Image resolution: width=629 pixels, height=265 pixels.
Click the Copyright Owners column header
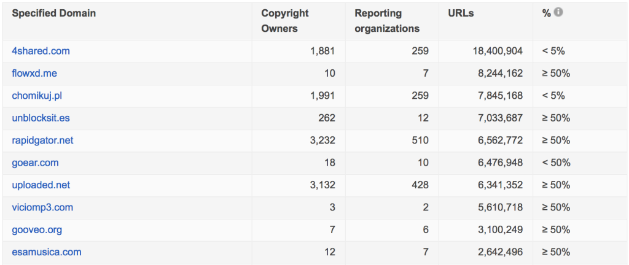coord(285,21)
